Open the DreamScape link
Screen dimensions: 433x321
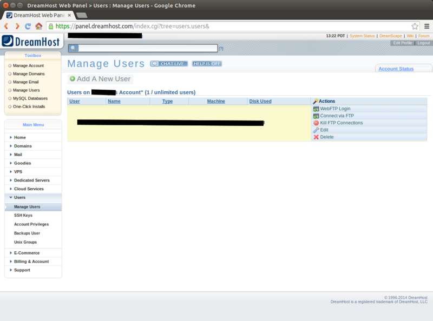click(390, 36)
